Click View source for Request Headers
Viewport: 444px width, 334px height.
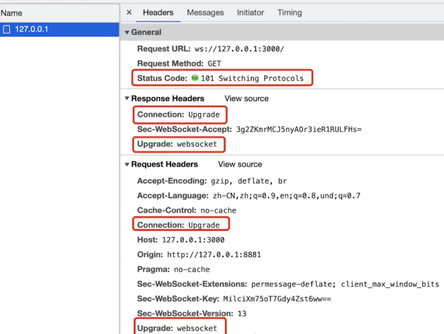pos(240,164)
